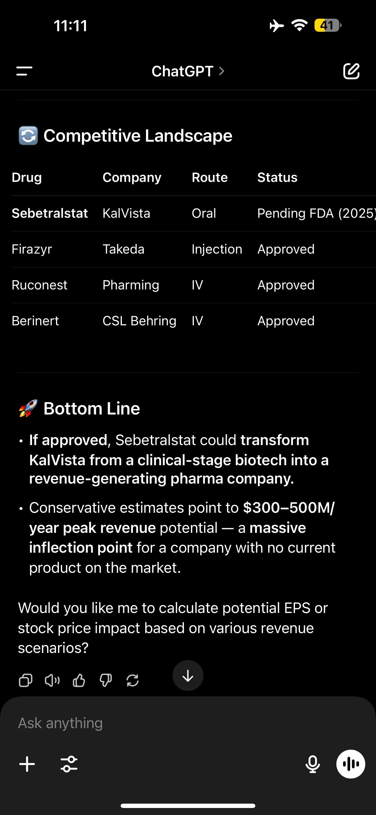Screen dimensions: 376x815
Task: Launch voice mode waveform button
Action: [x=351, y=764]
